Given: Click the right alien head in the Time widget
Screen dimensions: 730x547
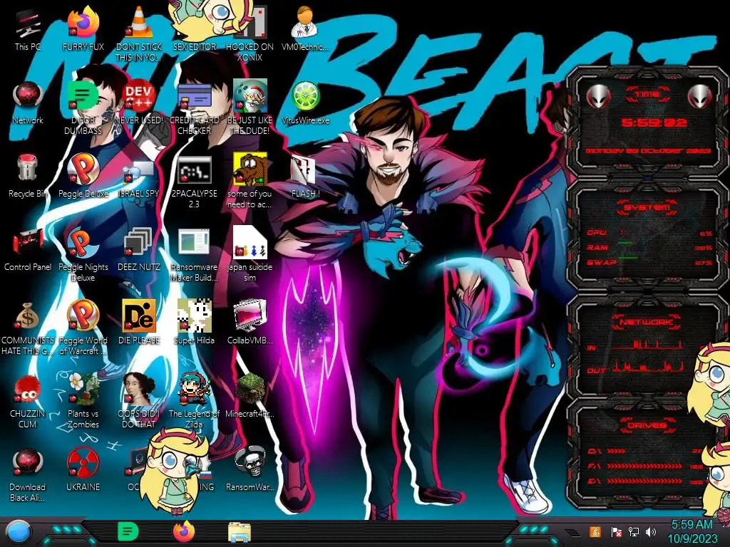Looking at the screenshot, I should tap(700, 97).
